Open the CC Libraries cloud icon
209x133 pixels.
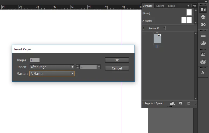[203, 62]
